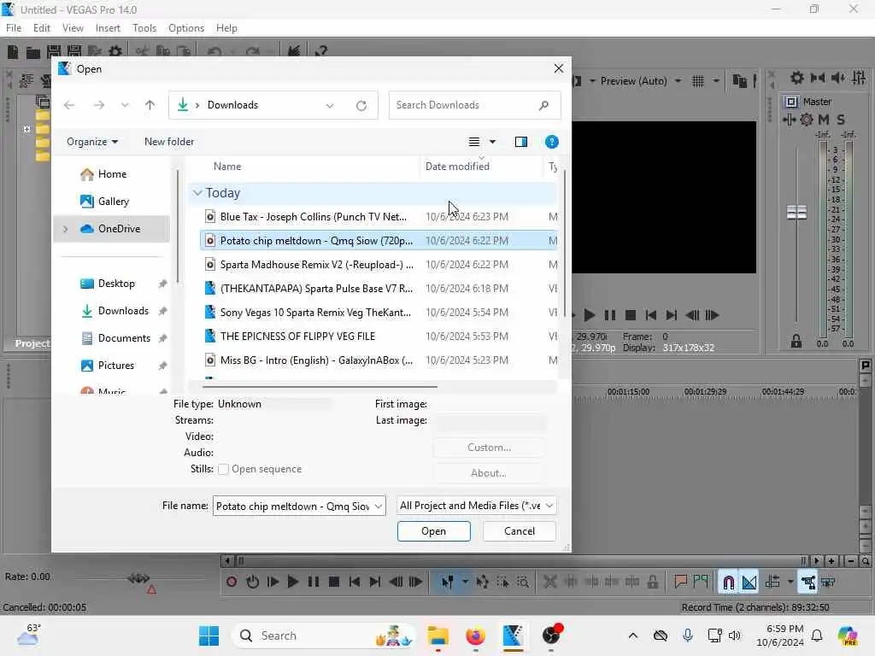
Task: Play the video preview window
Action: coord(590,316)
